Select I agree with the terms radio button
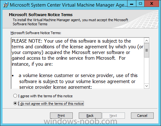The width and height of the screenshot is (161, 126). (15, 96)
